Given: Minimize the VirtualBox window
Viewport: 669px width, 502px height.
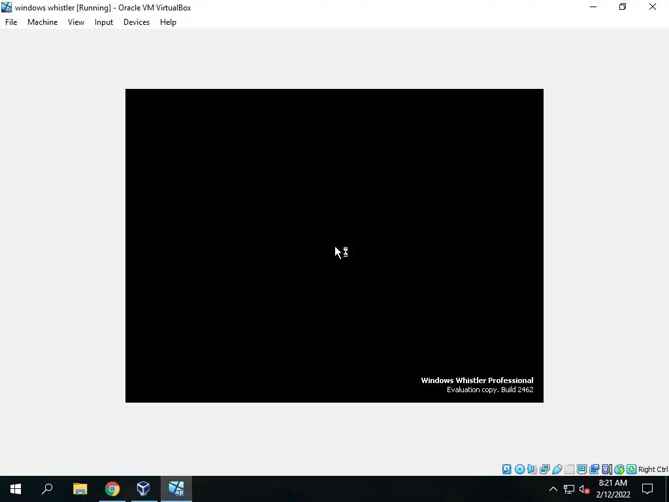Looking at the screenshot, I should [593, 7].
